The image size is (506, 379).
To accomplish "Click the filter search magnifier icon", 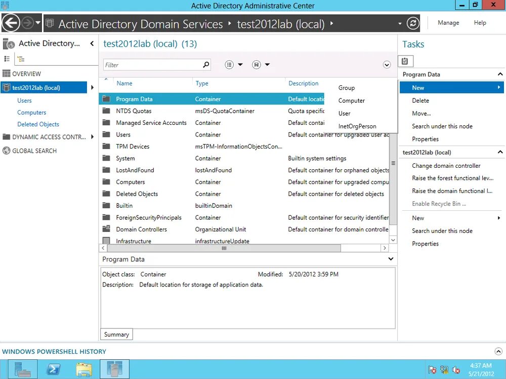I will [x=206, y=65].
